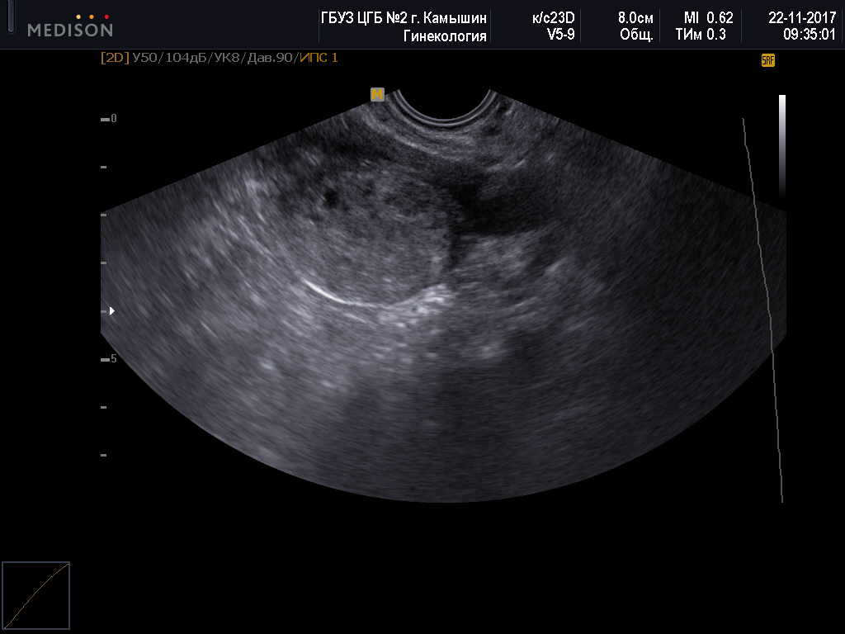Click the probe label 'к/с23D'
This screenshot has height=634, width=845.
554,18
